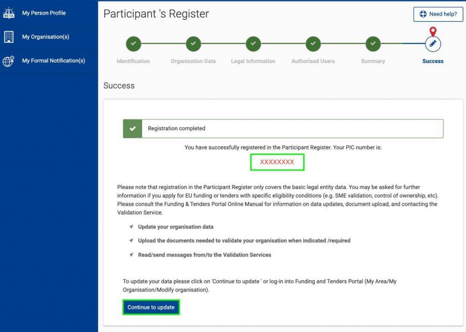This screenshot has width=466, height=332.
Task: Click the Authorised Users step label
Action: [x=313, y=61]
